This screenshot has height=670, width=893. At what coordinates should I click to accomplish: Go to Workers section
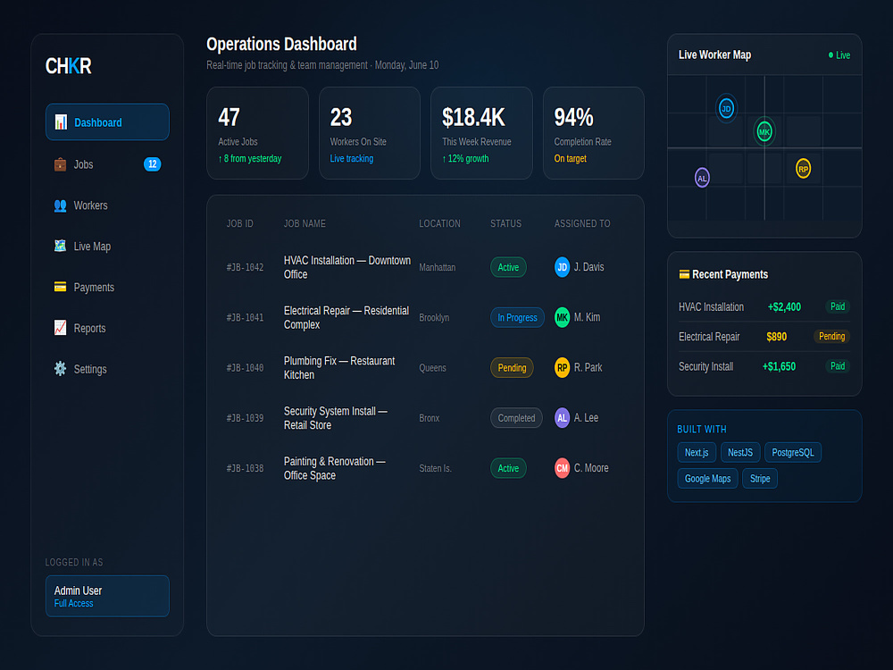click(x=107, y=205)
